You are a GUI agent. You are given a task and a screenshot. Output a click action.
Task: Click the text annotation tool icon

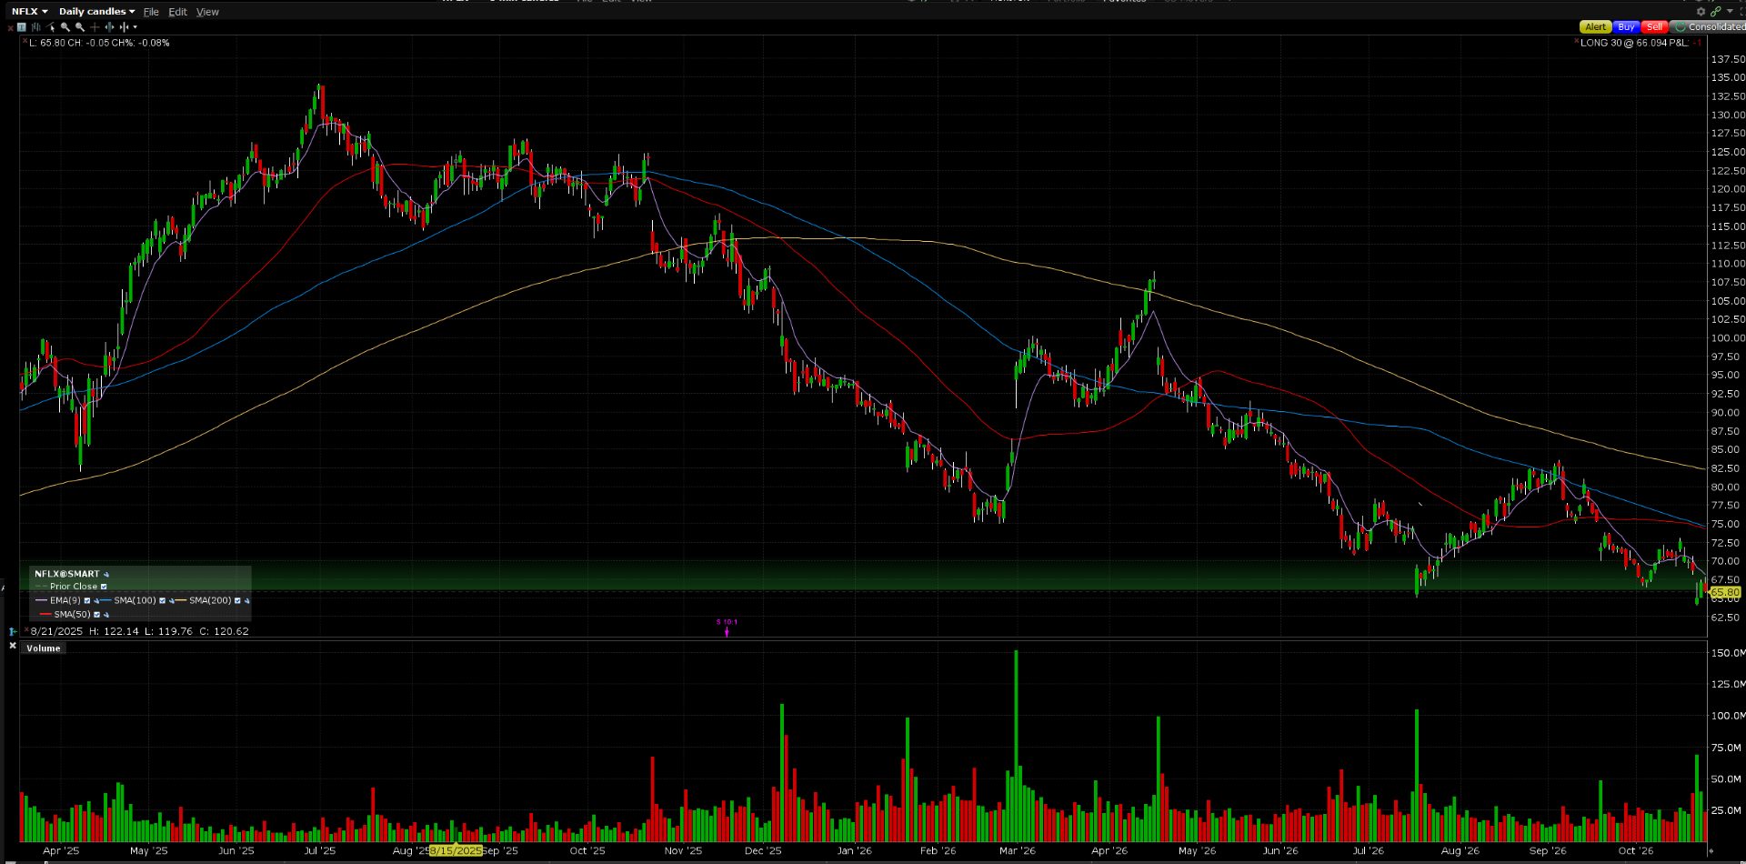coord(22,27)
